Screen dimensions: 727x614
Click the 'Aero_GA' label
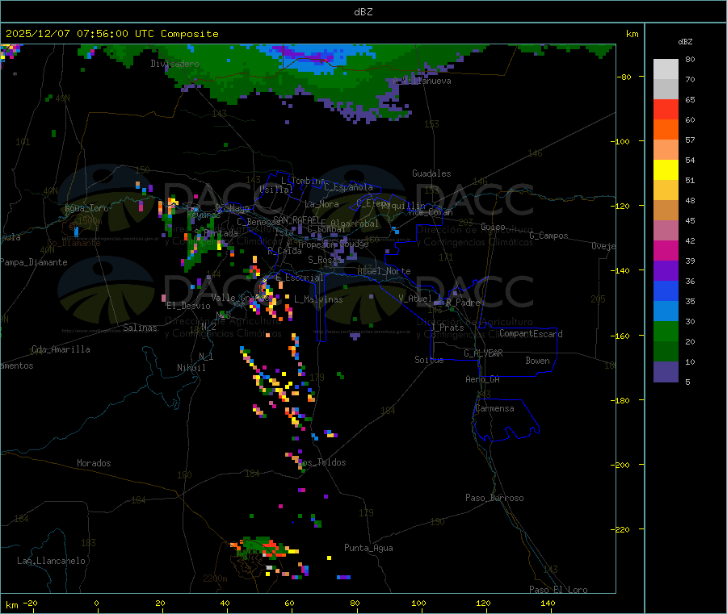482,380
